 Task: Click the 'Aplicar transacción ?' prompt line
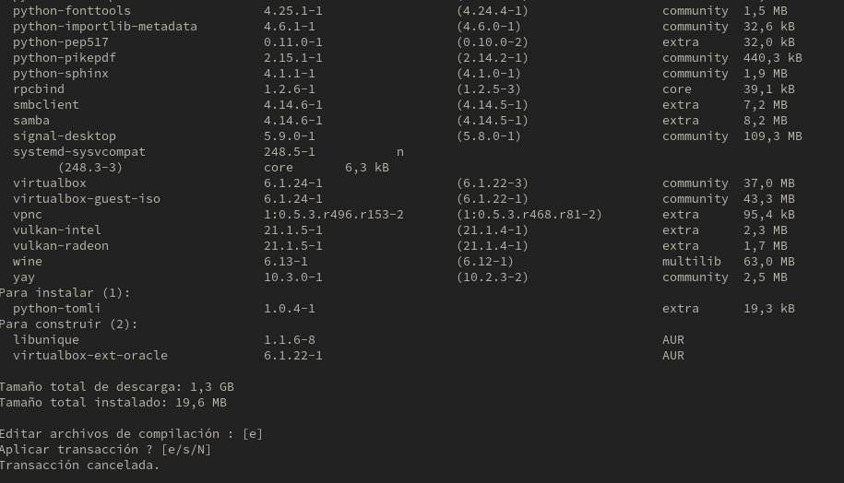click(105, 449)
